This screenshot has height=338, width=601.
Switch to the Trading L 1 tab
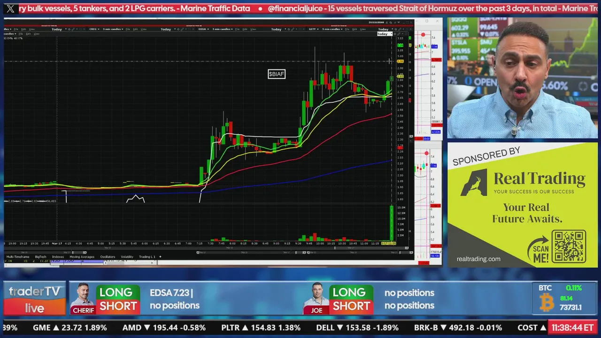coord(147,257)
